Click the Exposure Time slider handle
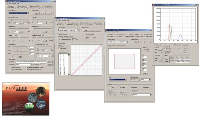 click(11, 20)
